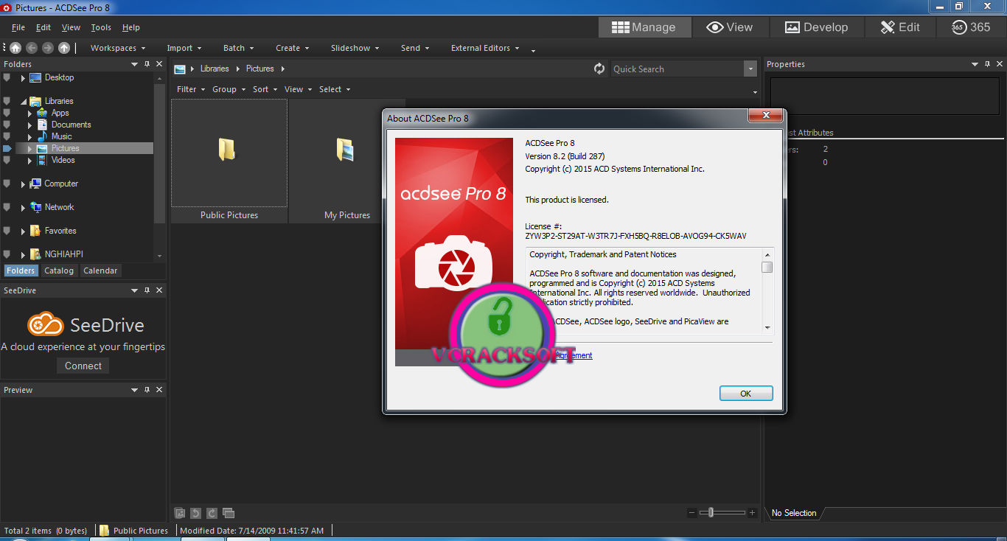The width and height of the screenshot is (1007, 541).
Task: Switch to View mode
Action: 730,27
